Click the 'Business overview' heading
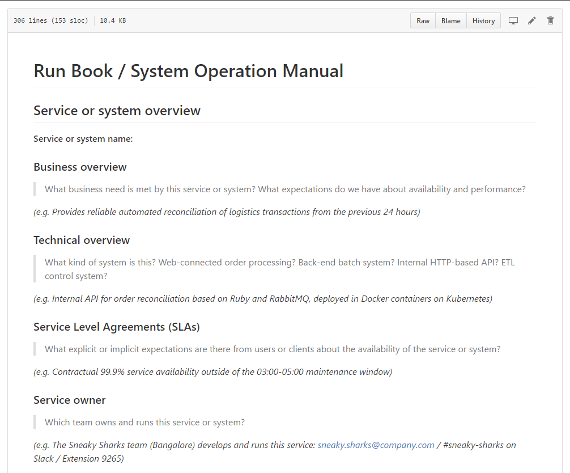This screenshot has height=473, width=570. pyautogui.click(x=80, y=167)
